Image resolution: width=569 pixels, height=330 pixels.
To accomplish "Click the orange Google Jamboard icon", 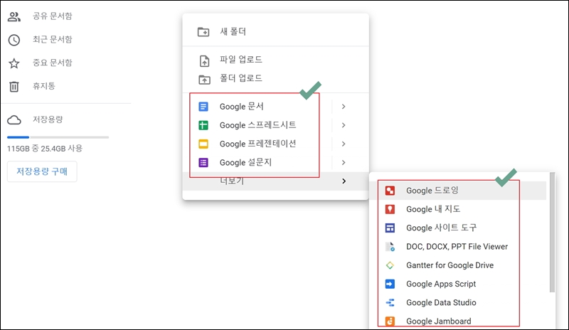I will pos(390,321).
